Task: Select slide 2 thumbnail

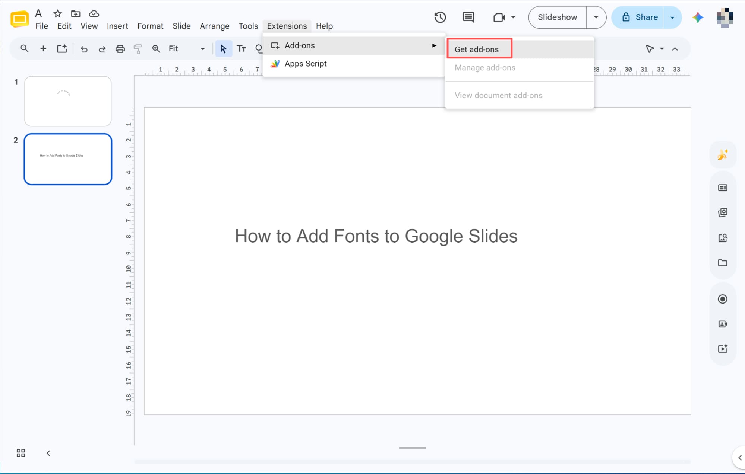Action: 68,159
